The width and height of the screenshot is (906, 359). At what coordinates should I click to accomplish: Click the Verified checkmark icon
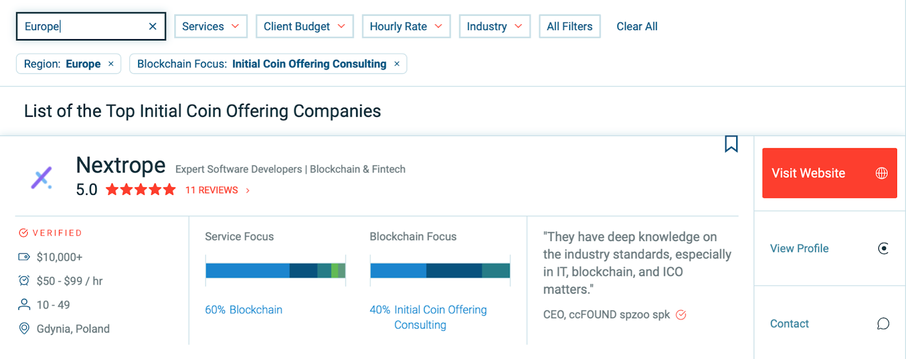pos(24,233)
